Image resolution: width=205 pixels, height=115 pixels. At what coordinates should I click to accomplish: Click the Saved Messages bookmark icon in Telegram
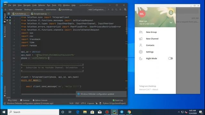(171, 13)
